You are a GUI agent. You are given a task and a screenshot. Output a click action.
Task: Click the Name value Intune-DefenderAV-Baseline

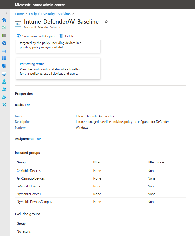tap(95, 116)
